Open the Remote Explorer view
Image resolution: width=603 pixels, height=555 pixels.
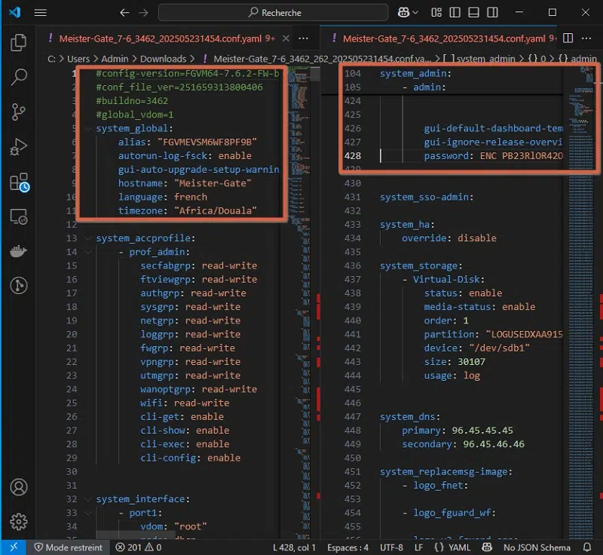point(19,217)
